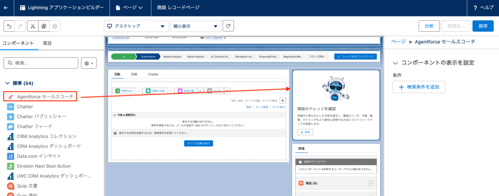Click 検索条件を追加 button

[x=419, y=87]
